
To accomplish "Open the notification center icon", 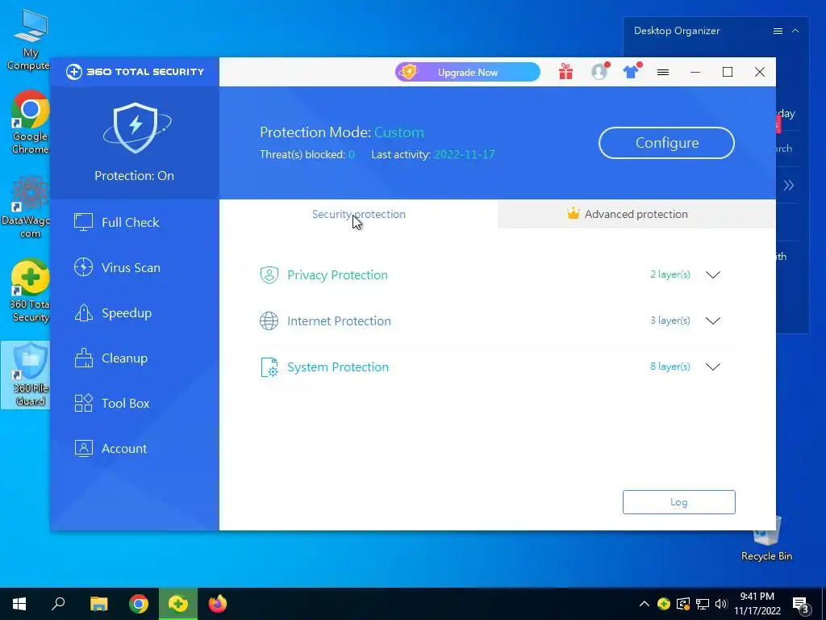I will [x=801, y=605].
